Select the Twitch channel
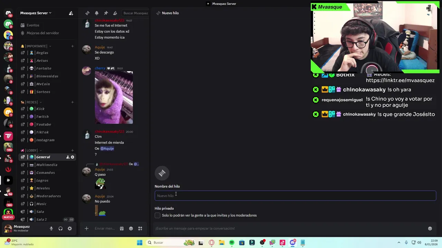Viewport: 442px width, 248px height. pos(47,117)
